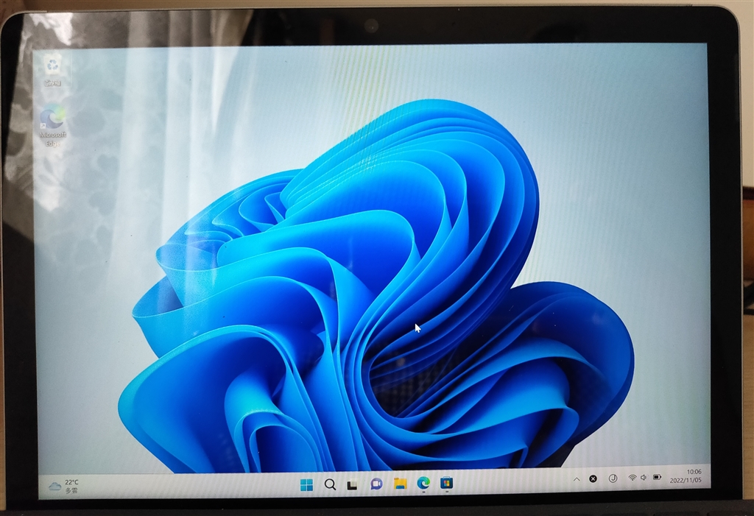The width and height of the screenshot is (754, 516).
Task: Click the circular clock tray icon
Action: click(x=613, y=478)
